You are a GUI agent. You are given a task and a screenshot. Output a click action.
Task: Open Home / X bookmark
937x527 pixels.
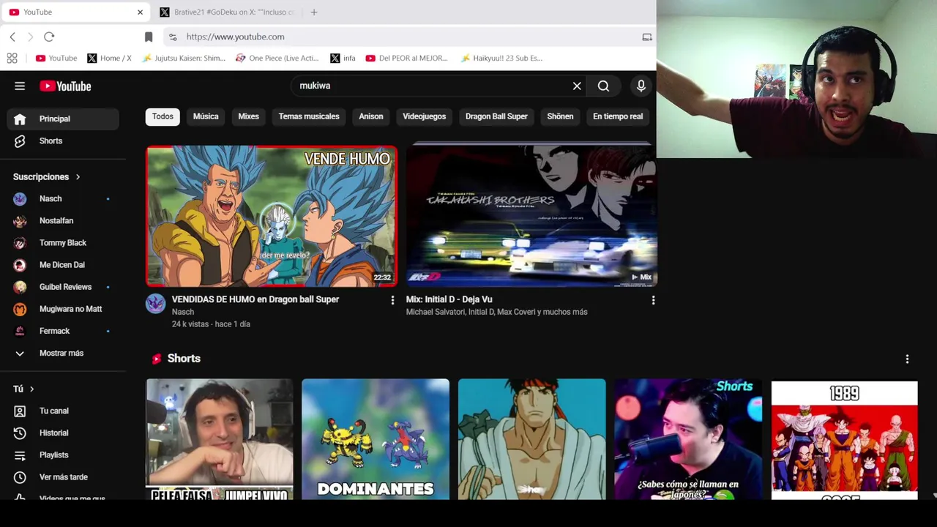(109, 58)
